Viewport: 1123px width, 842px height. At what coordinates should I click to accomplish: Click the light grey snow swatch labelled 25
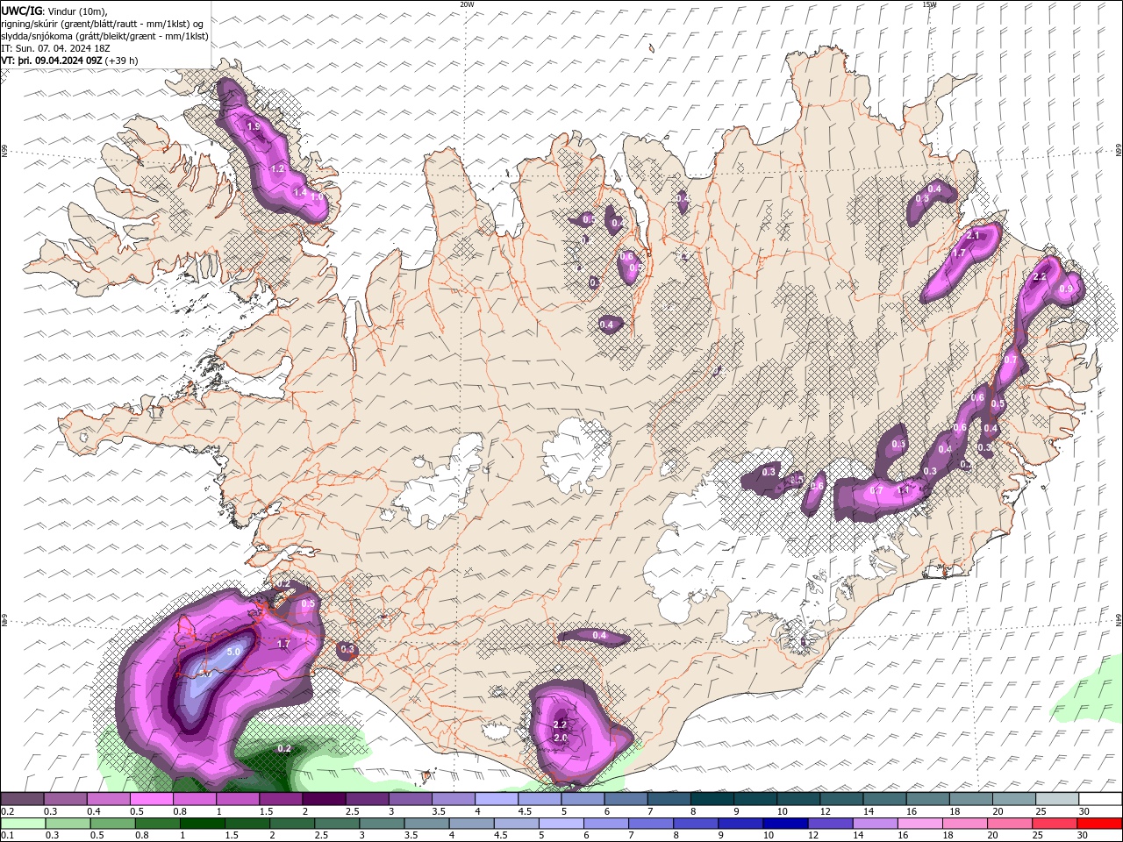coord(1057,799)
